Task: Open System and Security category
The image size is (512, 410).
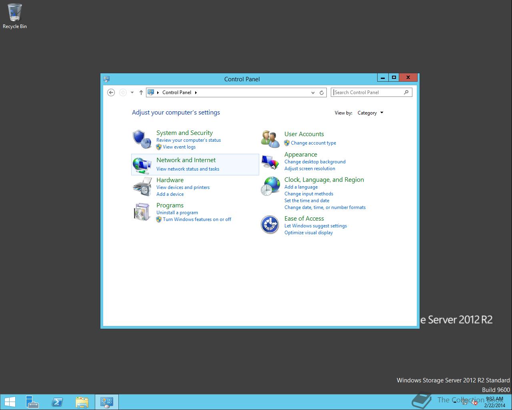Action: pyautogui.click(x=184, y=133)
